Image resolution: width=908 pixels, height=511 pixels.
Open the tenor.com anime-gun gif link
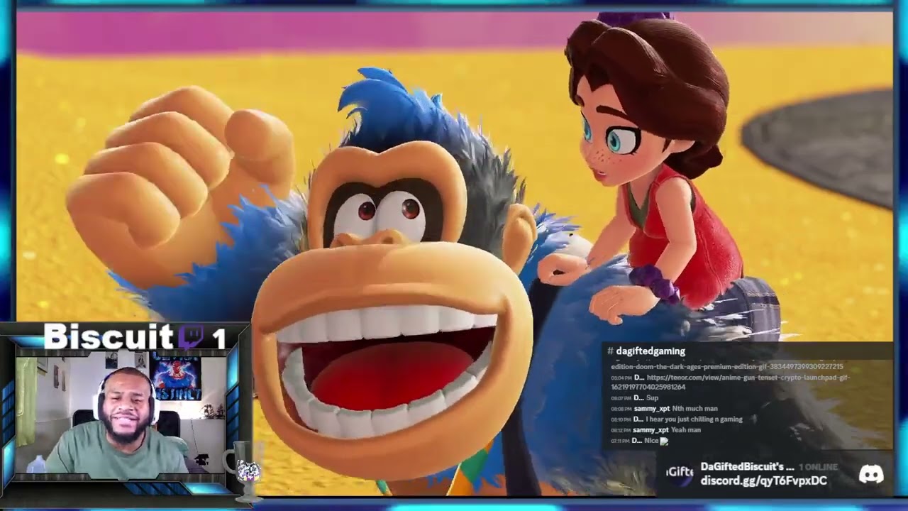click(x=731, y=382)
